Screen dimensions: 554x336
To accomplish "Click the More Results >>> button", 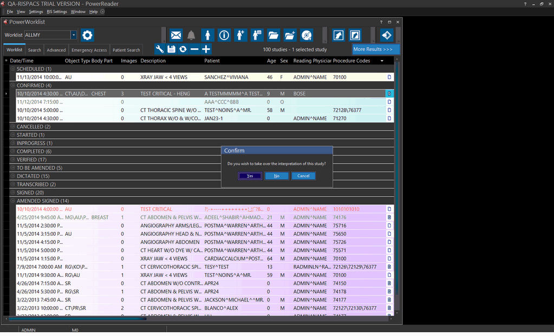I will (x=375, y=49).
